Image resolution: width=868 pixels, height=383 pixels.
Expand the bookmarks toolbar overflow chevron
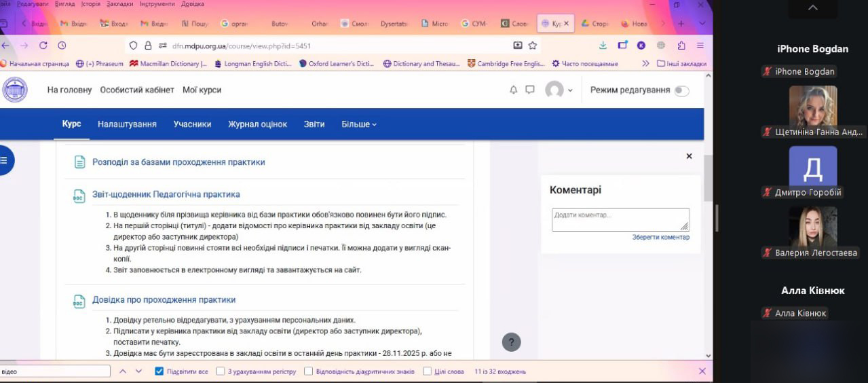[645, 64]
